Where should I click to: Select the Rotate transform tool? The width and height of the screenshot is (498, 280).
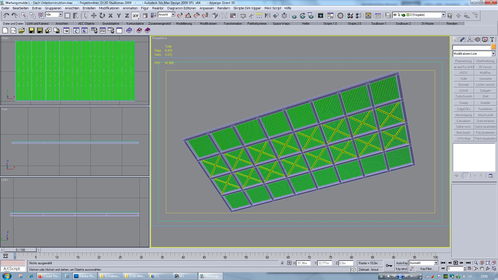click(x=102, y=16)
